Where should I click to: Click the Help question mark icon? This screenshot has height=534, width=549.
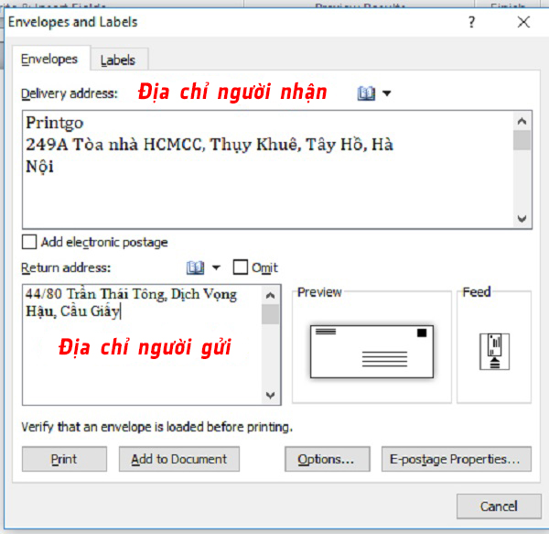point(471,22)
